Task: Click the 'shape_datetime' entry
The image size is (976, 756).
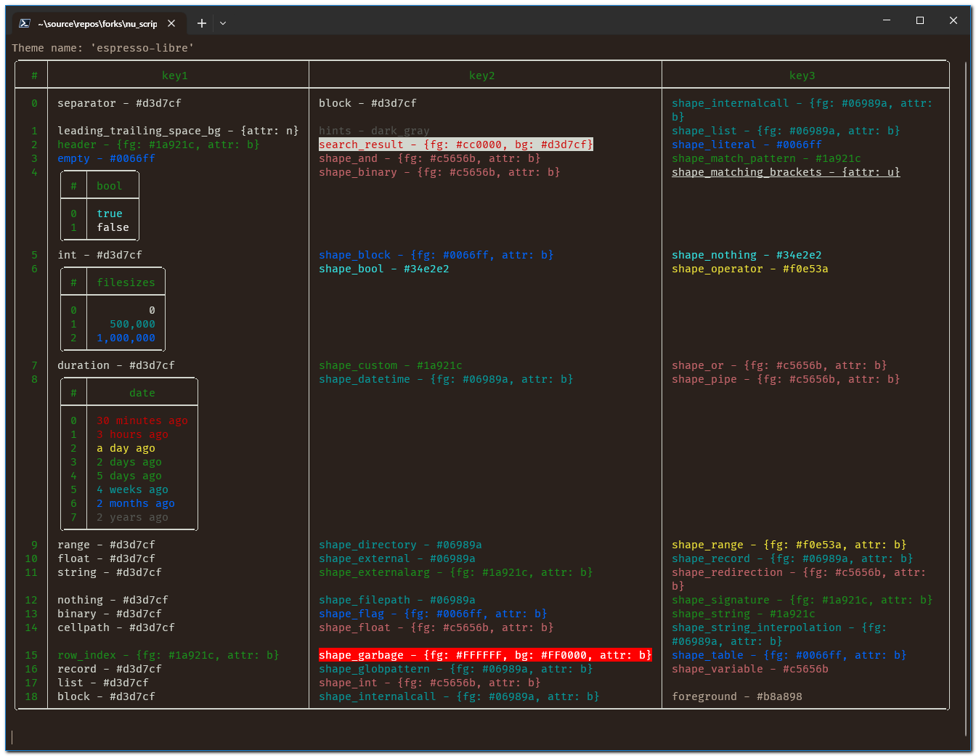Action: coord(446,379)
